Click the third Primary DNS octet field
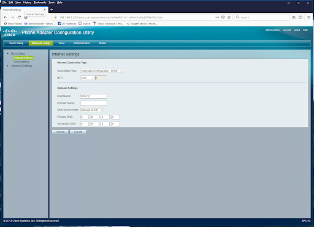 [x=105, y=117]
